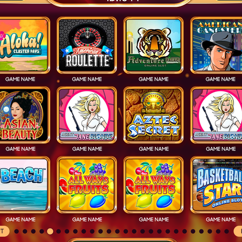Open the Asian Beauty slot game
This screenshot has width=242, height=242.
(x=24, y=115)
